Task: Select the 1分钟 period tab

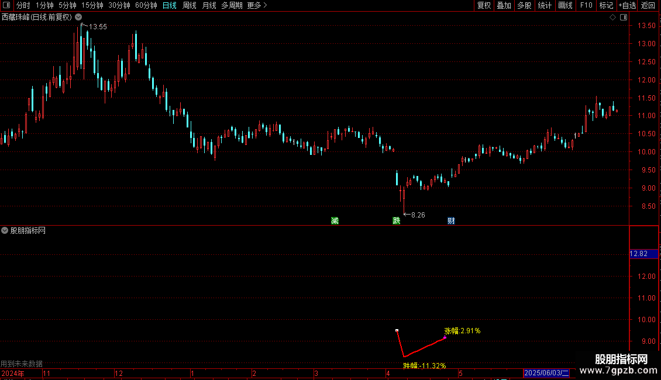Action: click(44, 5)
